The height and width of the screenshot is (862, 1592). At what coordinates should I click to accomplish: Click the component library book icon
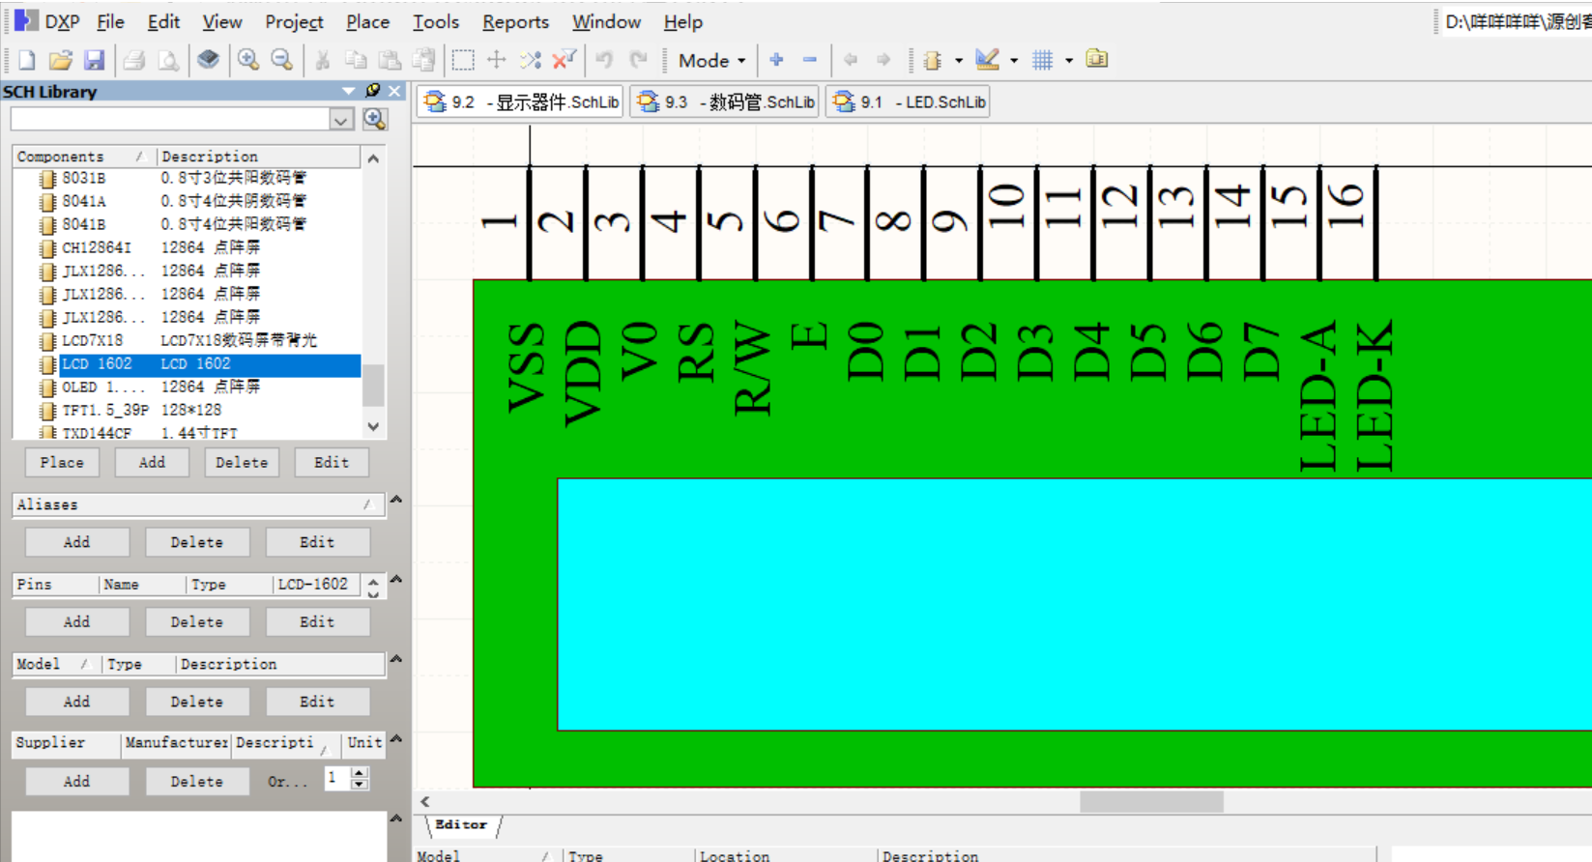208,60
